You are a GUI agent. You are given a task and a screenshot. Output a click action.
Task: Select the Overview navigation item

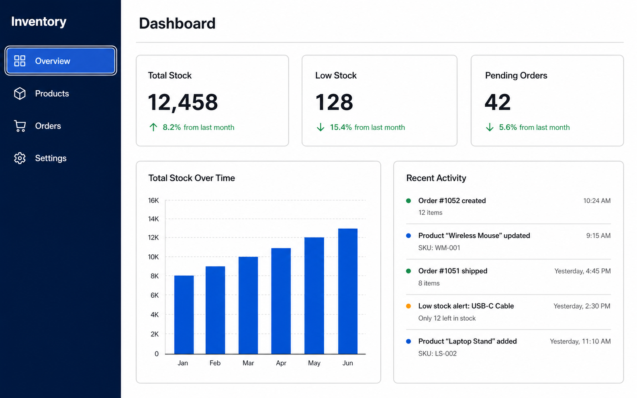pos(61,61)
